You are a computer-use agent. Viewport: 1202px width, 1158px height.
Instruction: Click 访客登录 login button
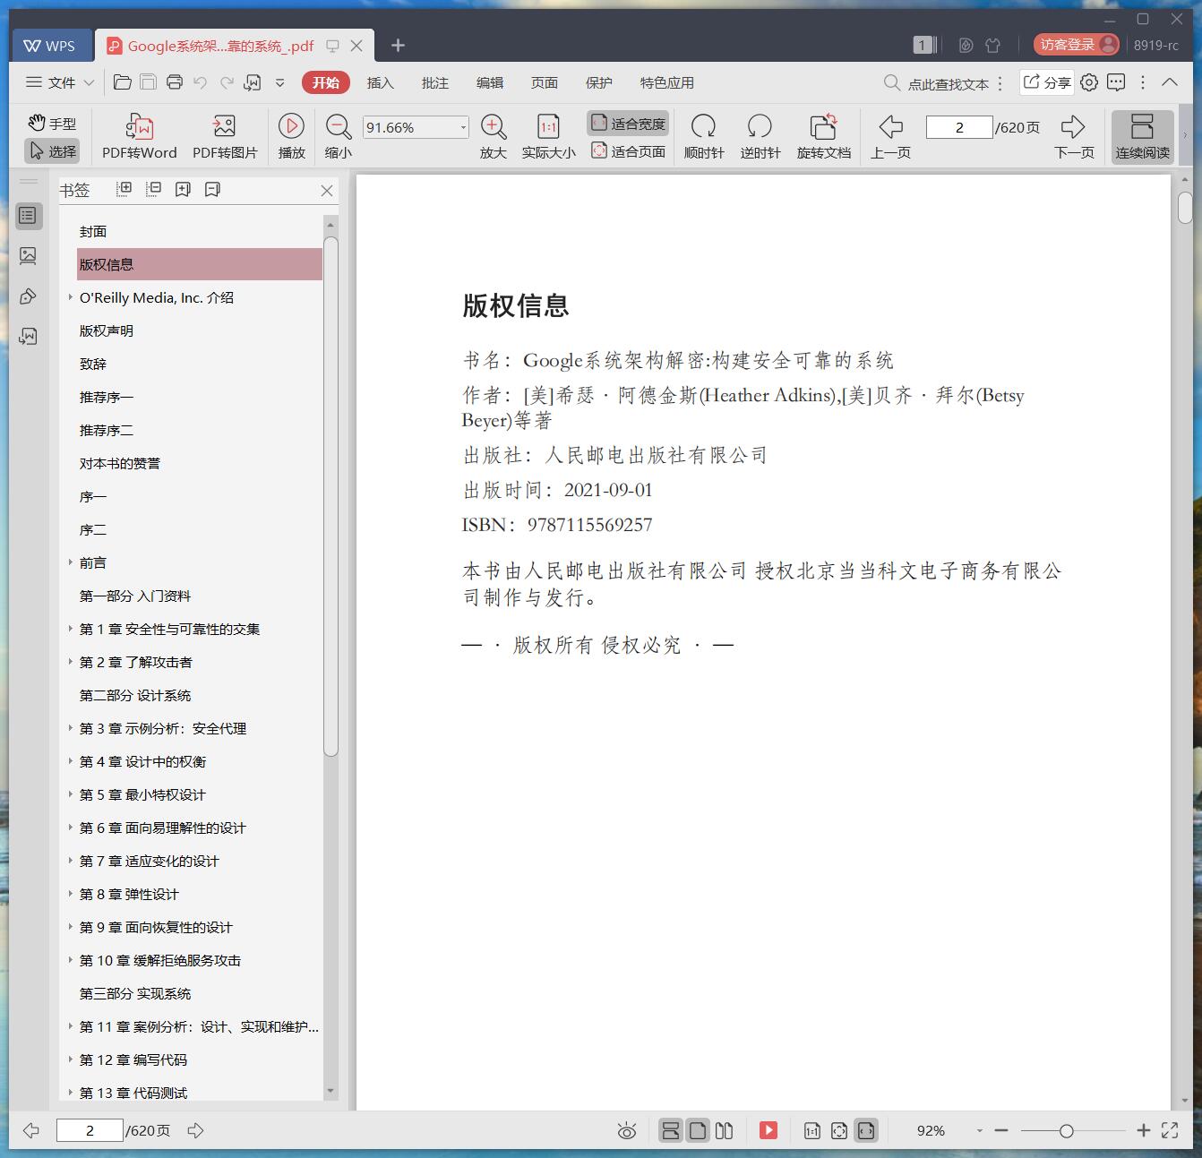click(x=1076, y=45)
